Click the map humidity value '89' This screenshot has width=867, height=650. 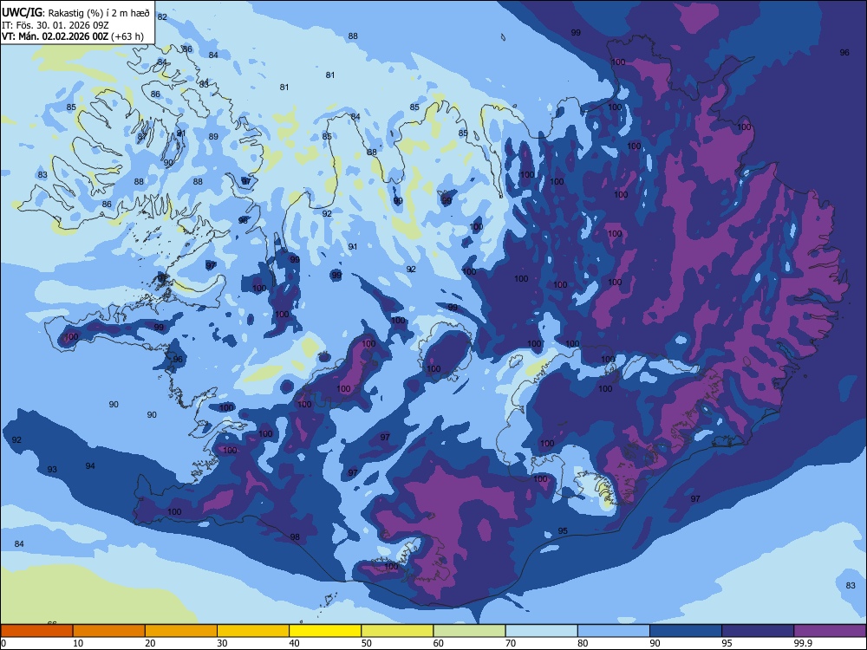click(213, 136)
